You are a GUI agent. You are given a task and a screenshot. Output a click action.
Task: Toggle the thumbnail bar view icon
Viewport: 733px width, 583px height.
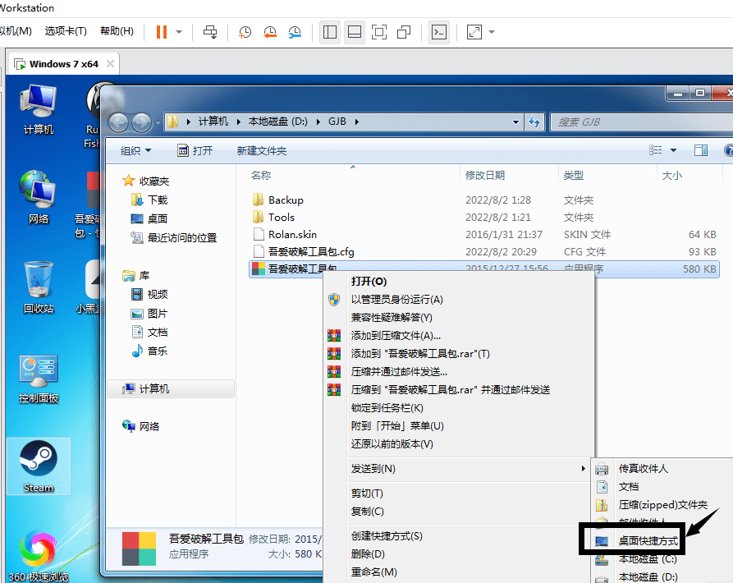pyautogui.click(x=355, y=32)
